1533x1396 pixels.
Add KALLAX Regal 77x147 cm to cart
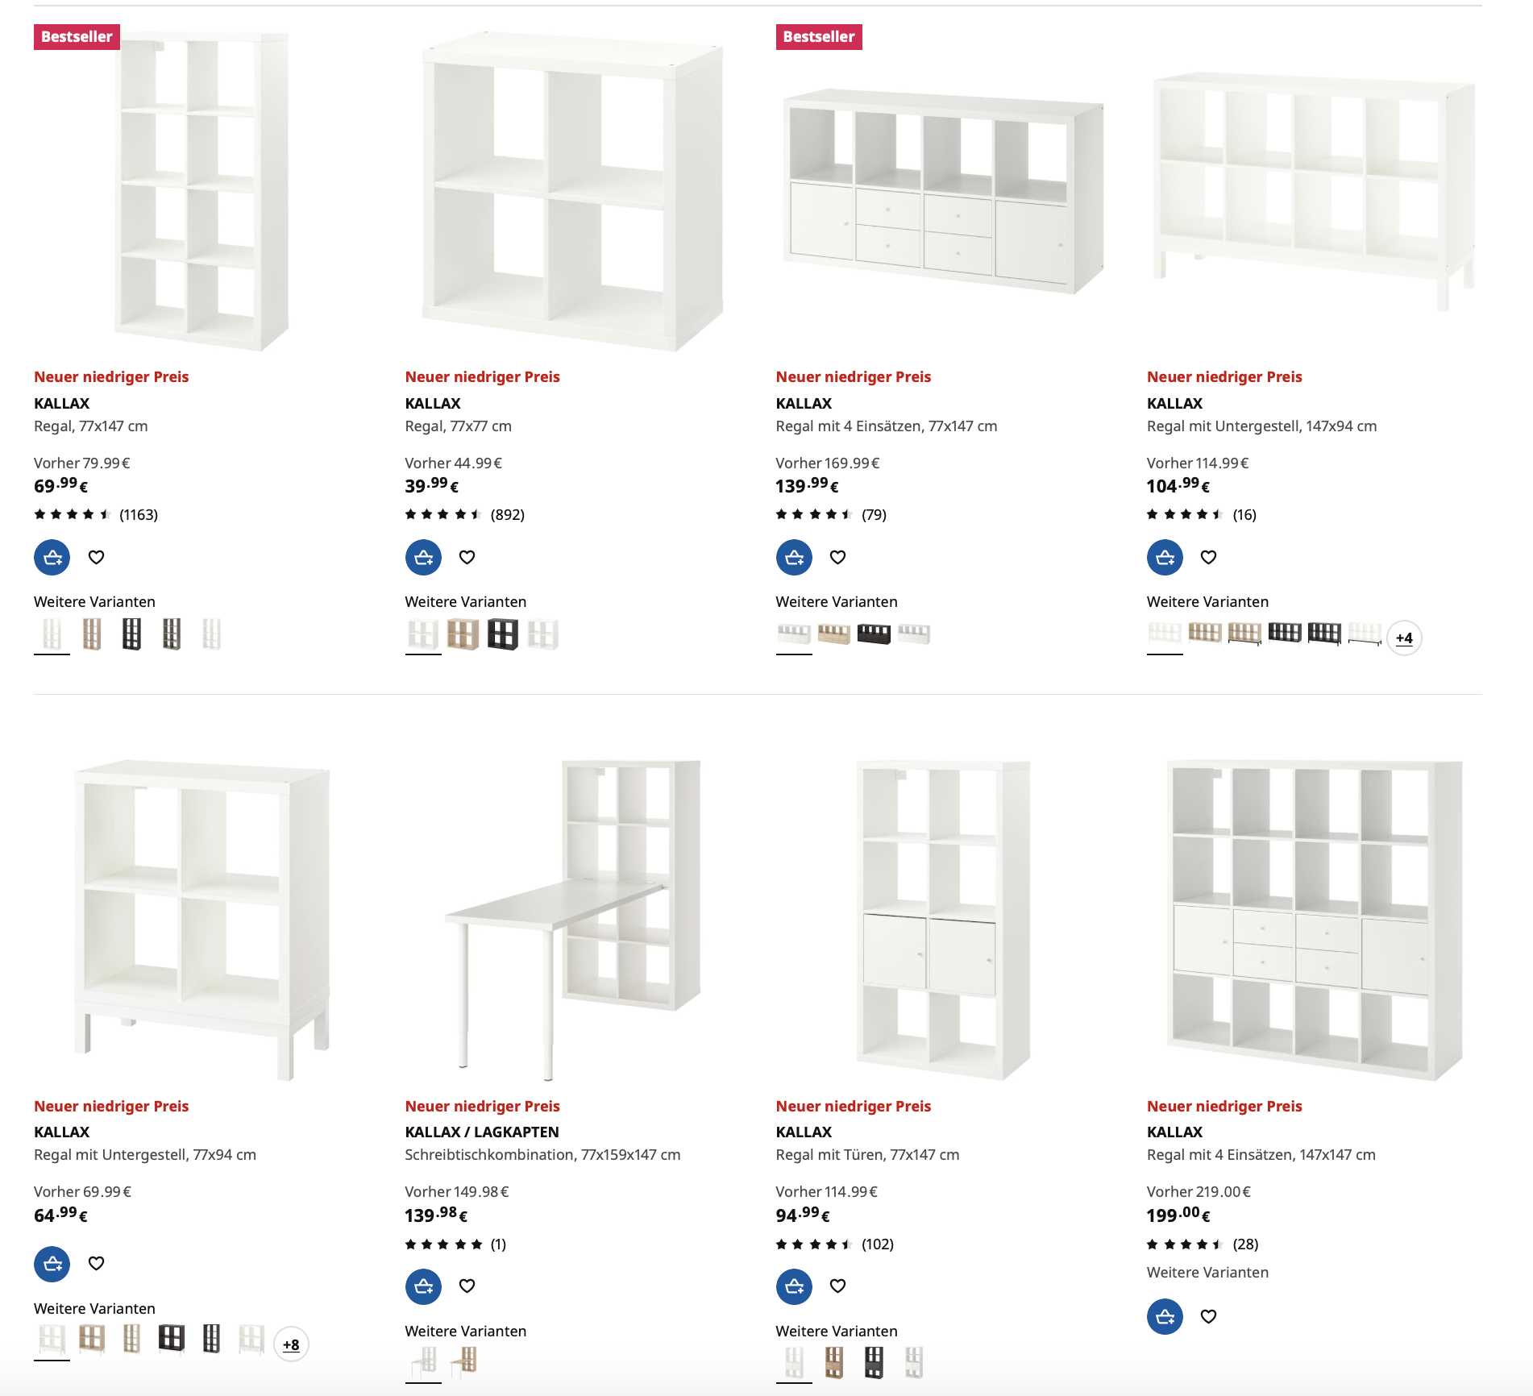coord(52,557)
